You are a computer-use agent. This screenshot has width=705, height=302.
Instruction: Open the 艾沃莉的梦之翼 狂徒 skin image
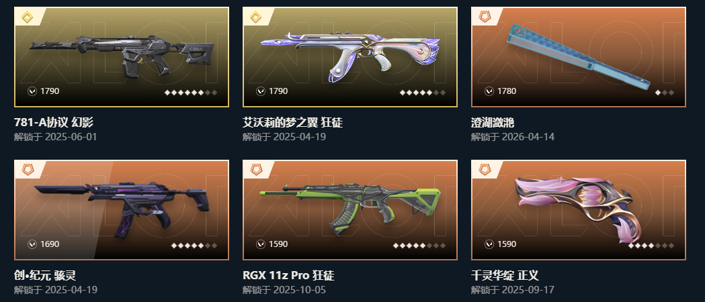click(350, 57)
